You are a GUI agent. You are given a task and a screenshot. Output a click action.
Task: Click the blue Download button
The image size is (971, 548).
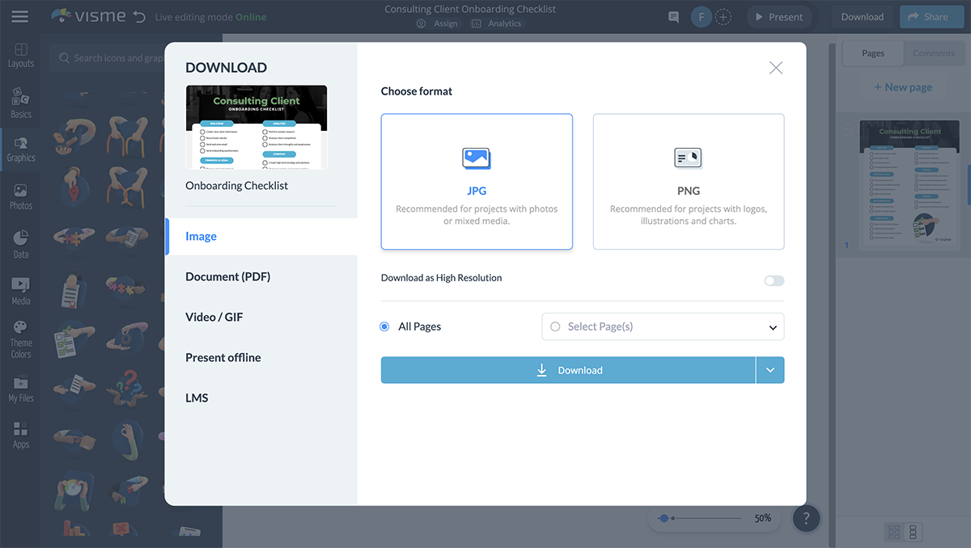pos(568,370)
